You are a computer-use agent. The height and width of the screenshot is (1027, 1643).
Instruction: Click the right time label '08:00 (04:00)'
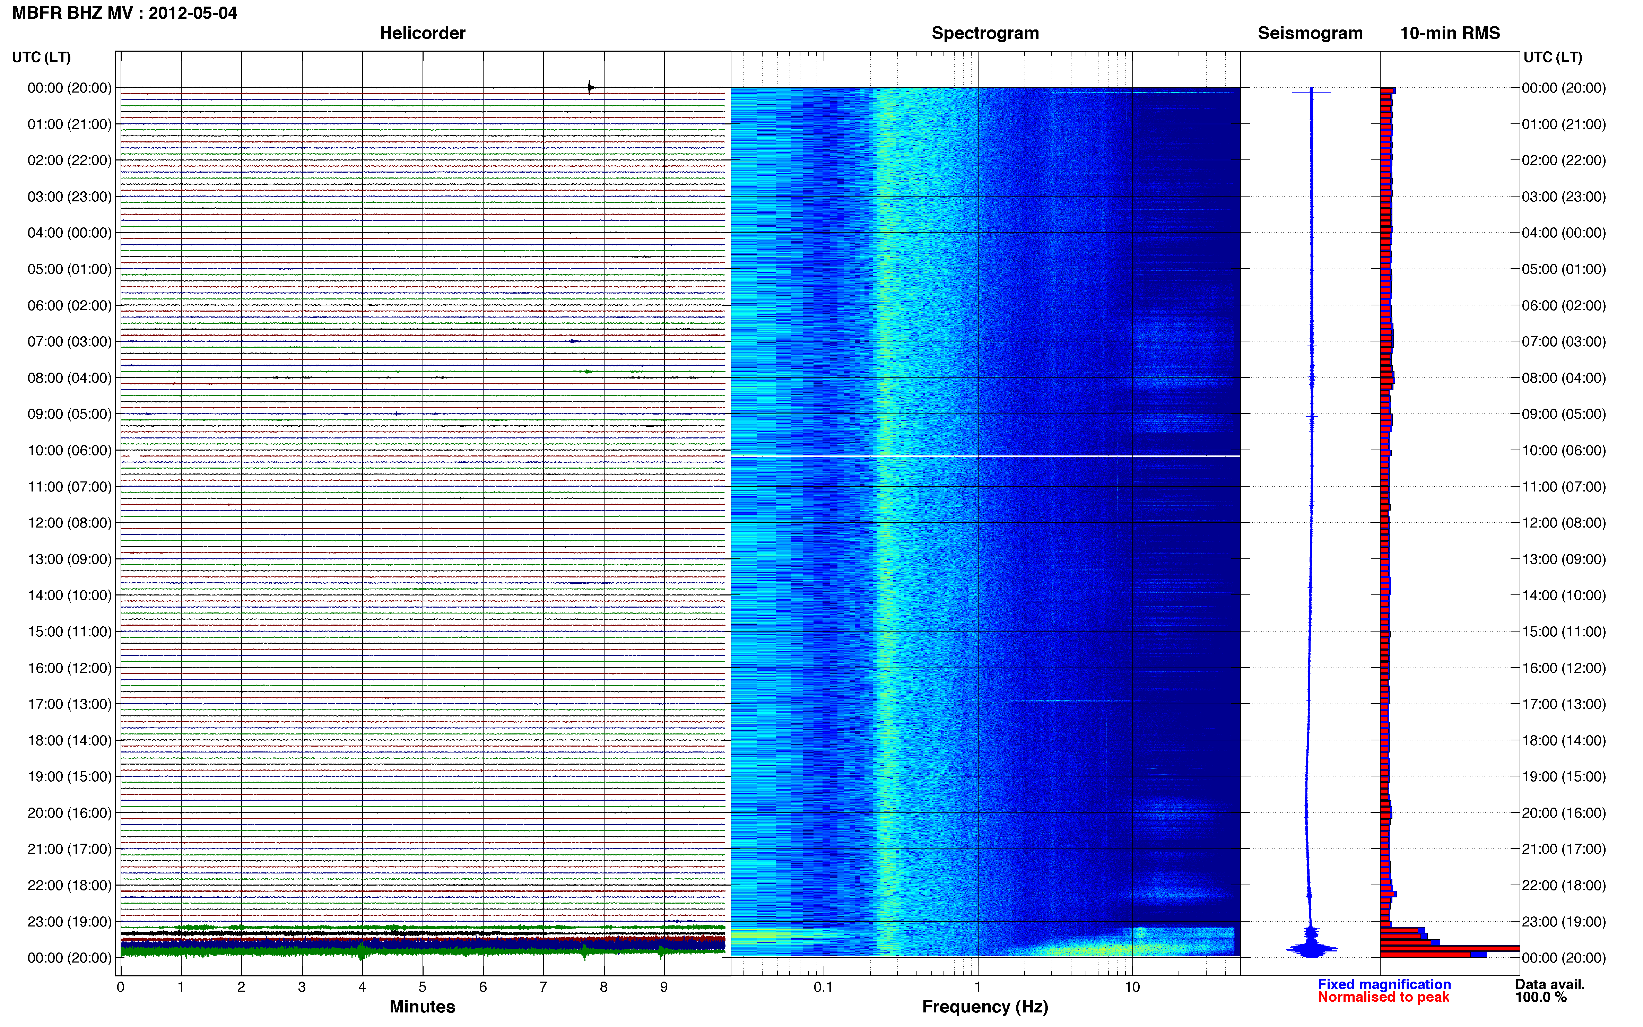1564,378
